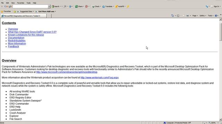
Task: Click the blue Help icon in command bar
Action: 216,15
